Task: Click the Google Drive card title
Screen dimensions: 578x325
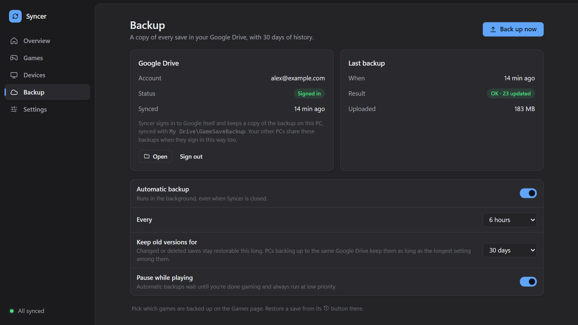Action: pos(159,63)
